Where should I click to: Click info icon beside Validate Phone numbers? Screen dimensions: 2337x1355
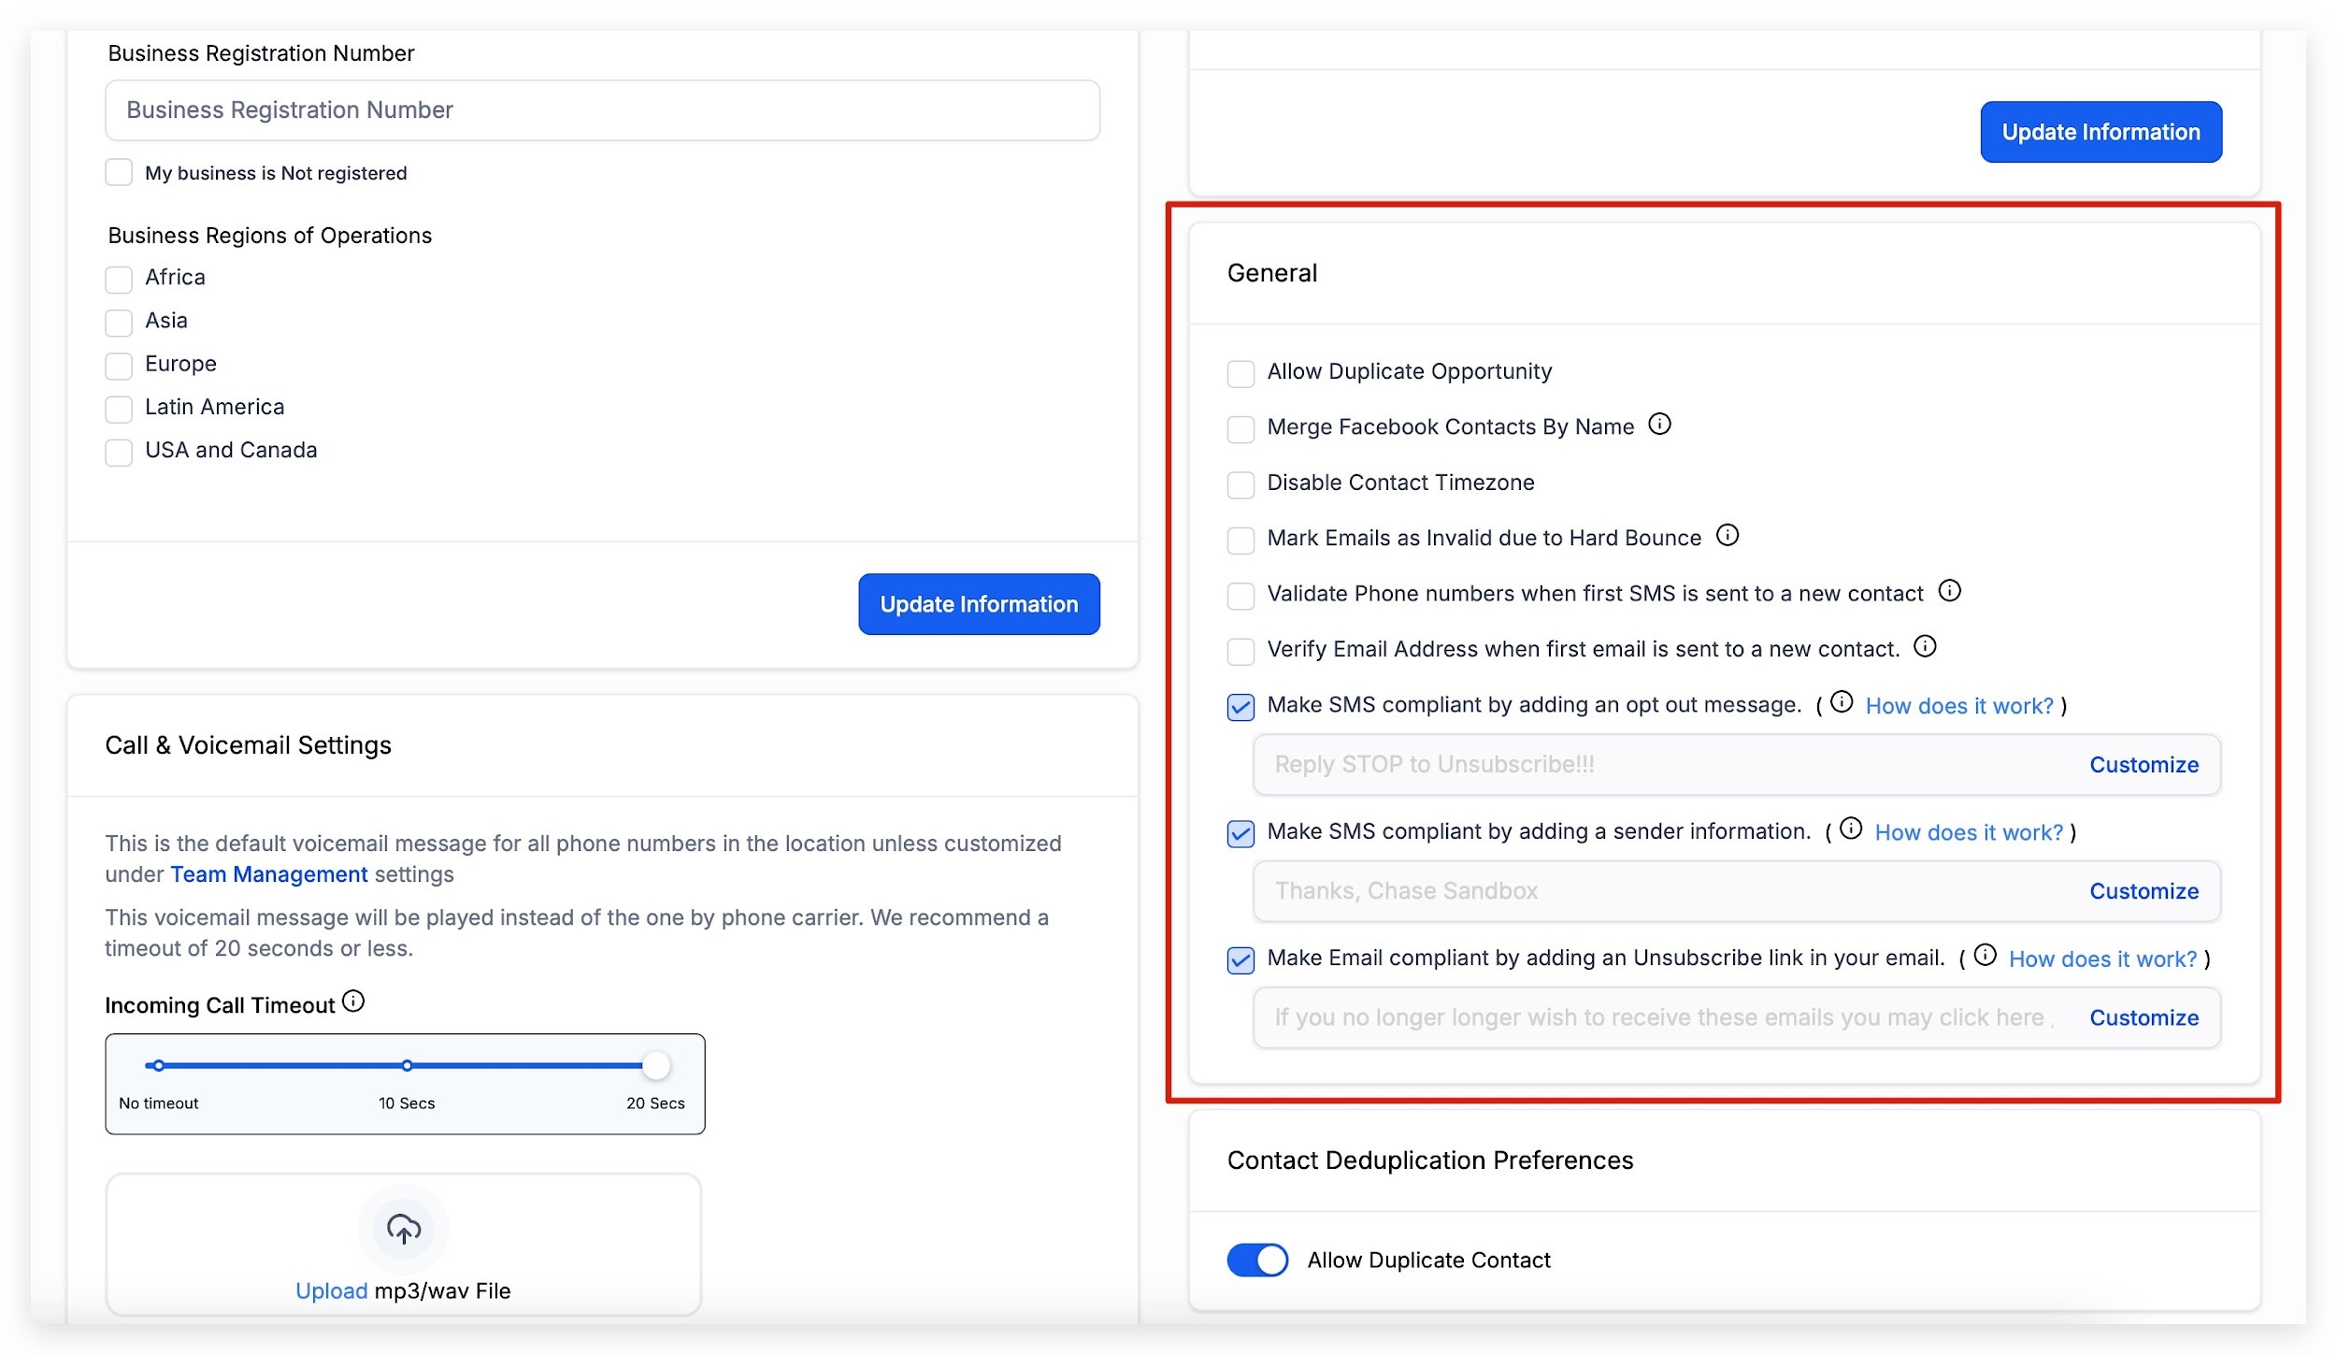[1949, 591]
